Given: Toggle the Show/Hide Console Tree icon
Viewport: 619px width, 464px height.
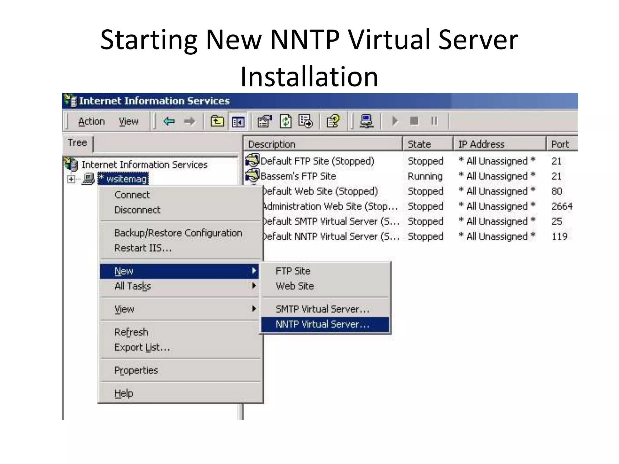Looking at the screenshot, I should [238, 122].
